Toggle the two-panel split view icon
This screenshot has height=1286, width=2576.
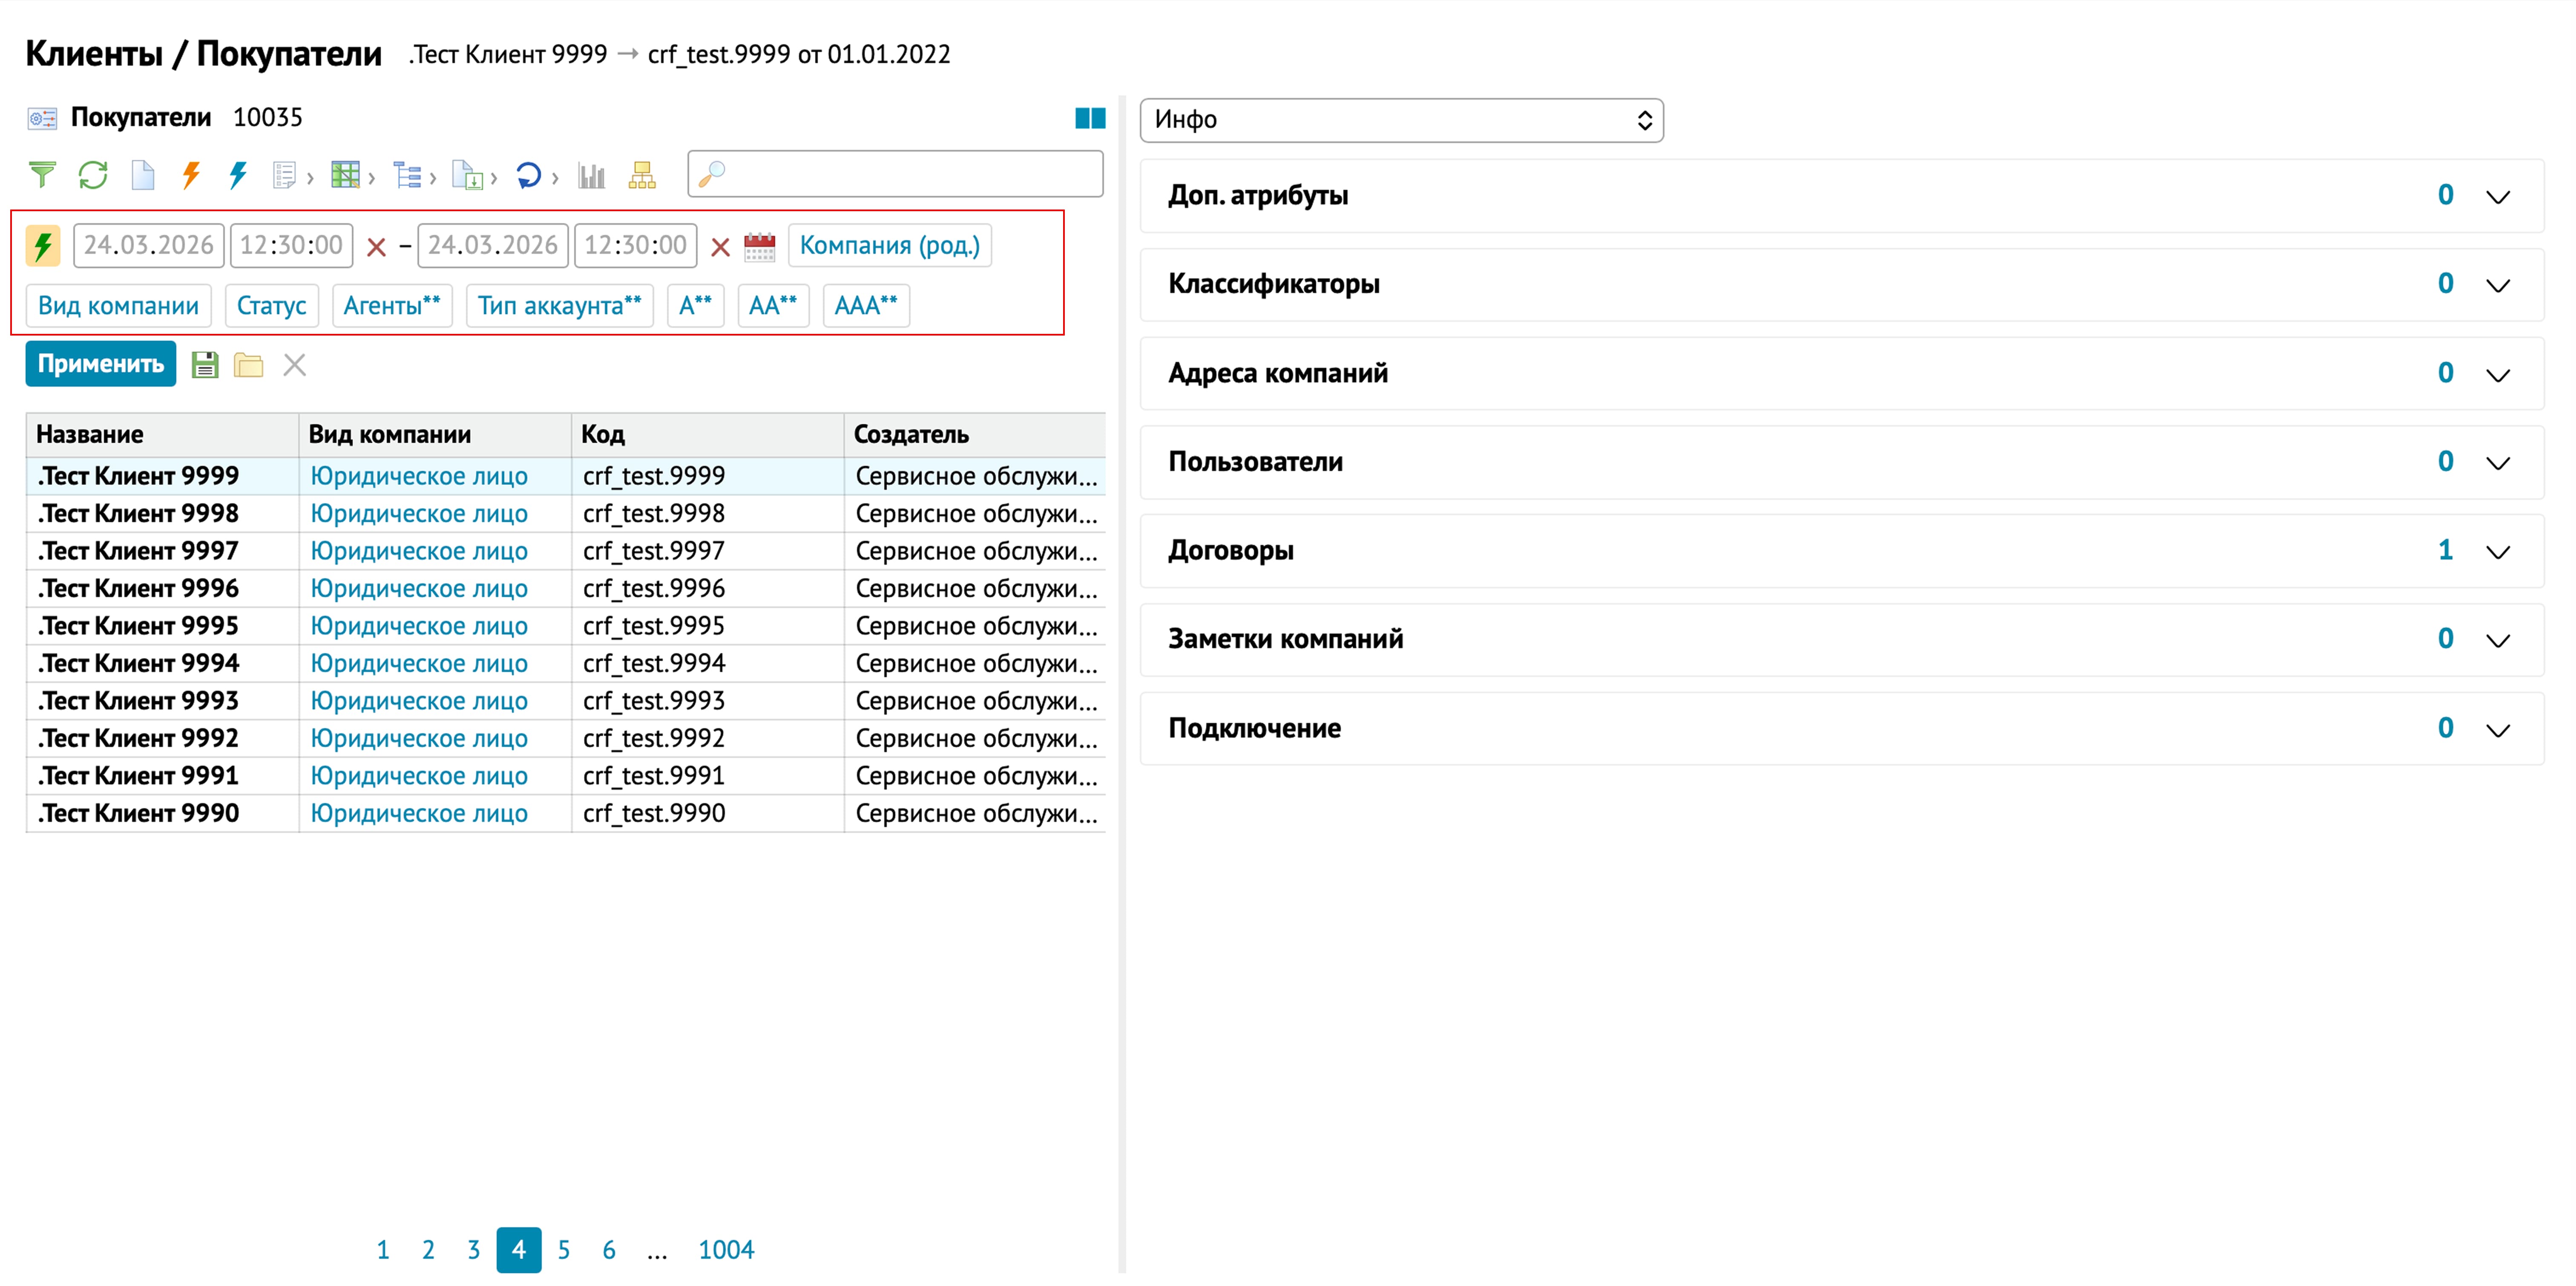point(1089,118)
